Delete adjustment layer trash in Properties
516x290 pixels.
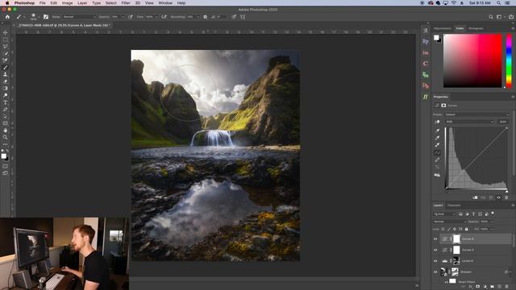click(x=506, y=197)
